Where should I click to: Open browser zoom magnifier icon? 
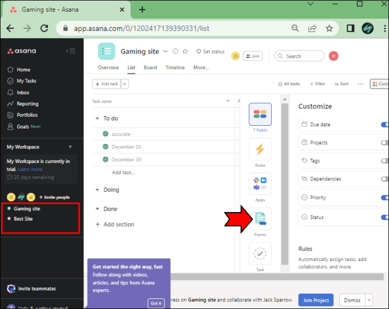(x=295, y=28)
